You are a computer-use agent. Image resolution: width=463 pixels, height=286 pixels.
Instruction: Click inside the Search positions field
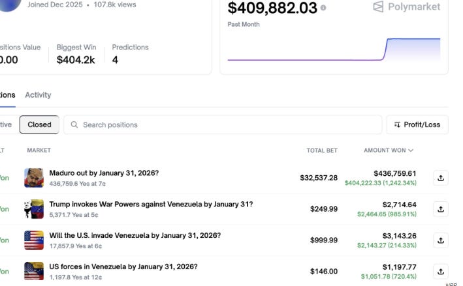(x=223, y=124)
